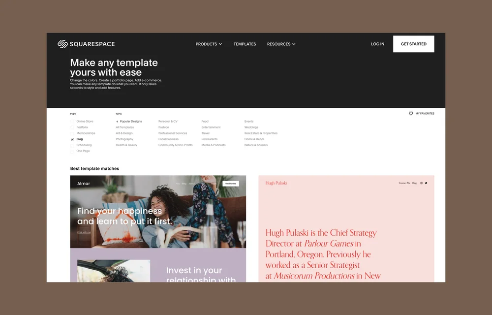This screenshot has height=315, width=492.
Task: Expand the Resources dropdown menu
Action: [x=281, y=44]
